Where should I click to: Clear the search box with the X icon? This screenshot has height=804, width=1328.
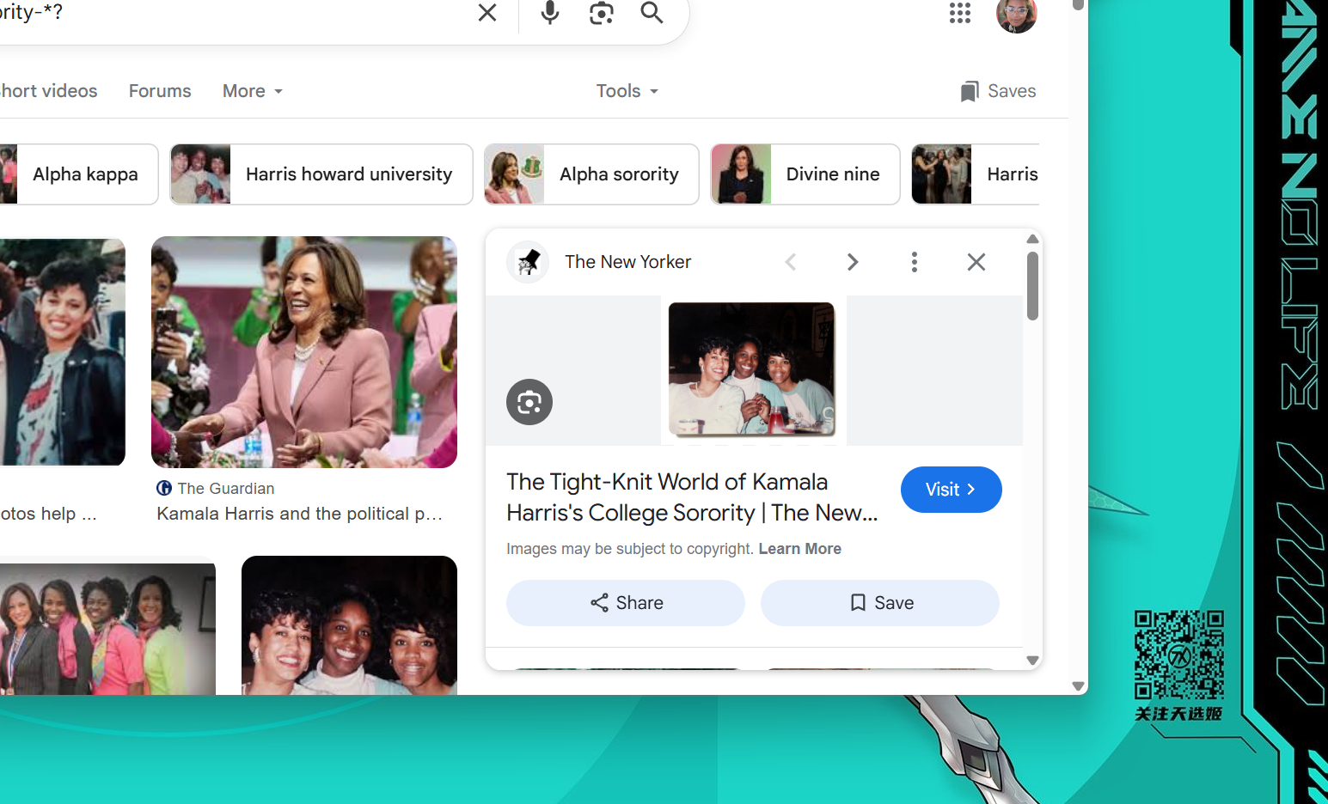[487, 13]
